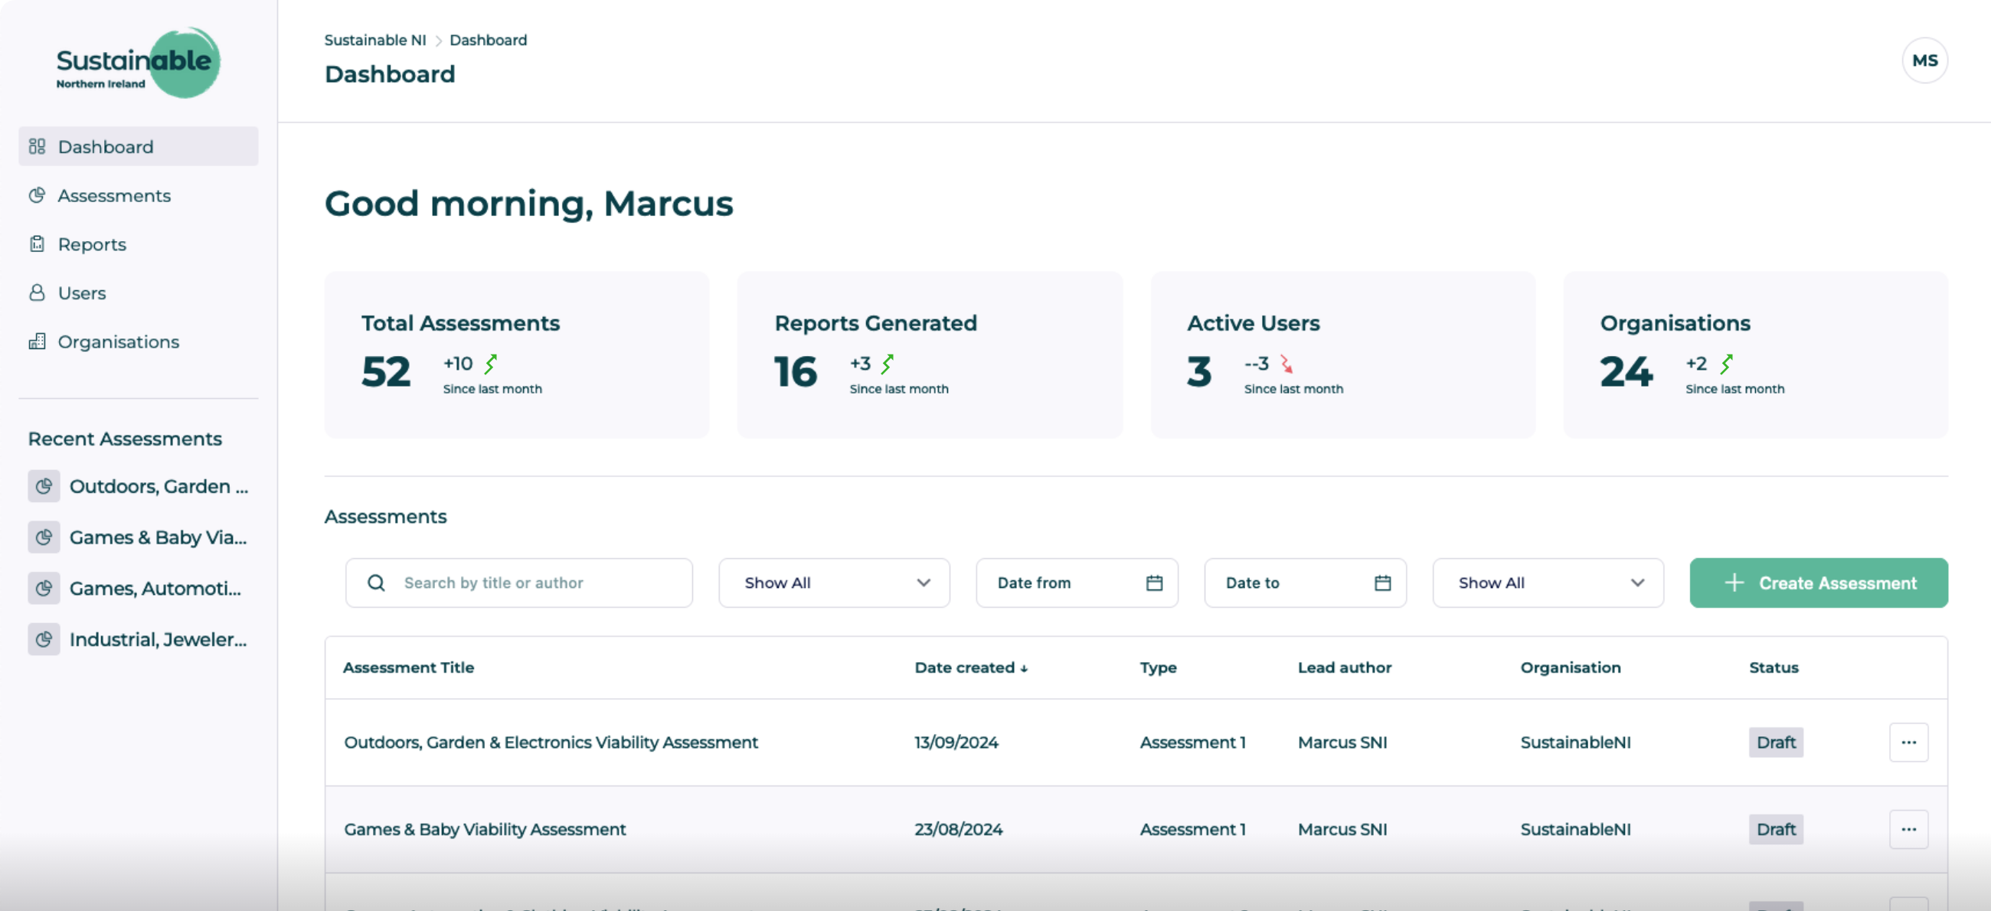Click the Dashboard grid icon in sidebar
This screenshot has height=911, width=1991.
36,147
